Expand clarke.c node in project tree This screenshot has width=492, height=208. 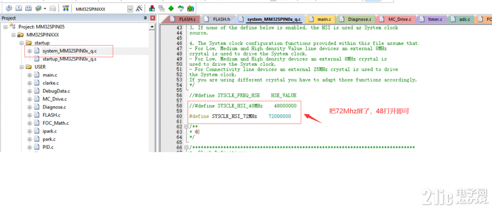point(30,83)
